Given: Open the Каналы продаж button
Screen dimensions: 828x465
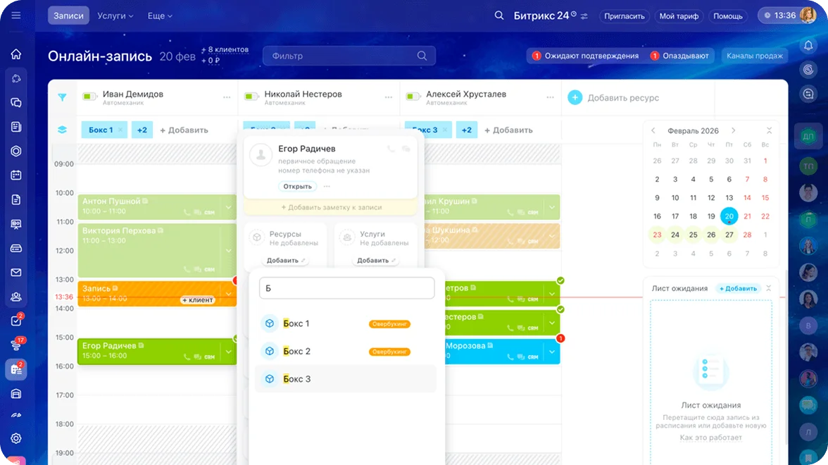Looking at the screenshot, I should 755,56.
